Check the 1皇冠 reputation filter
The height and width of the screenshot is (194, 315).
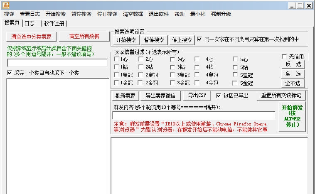click(116, 75)
